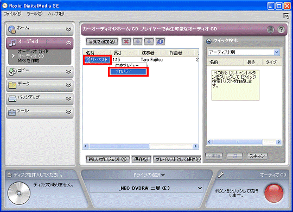
Task: Click Taro Fujitsu performer cell
Action: pos(151,60)
